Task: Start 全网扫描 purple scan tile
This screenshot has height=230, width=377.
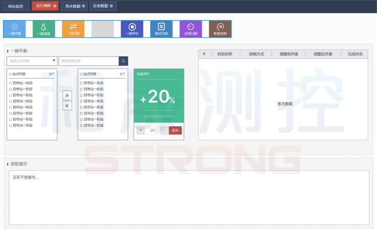Action: (191, 29)
